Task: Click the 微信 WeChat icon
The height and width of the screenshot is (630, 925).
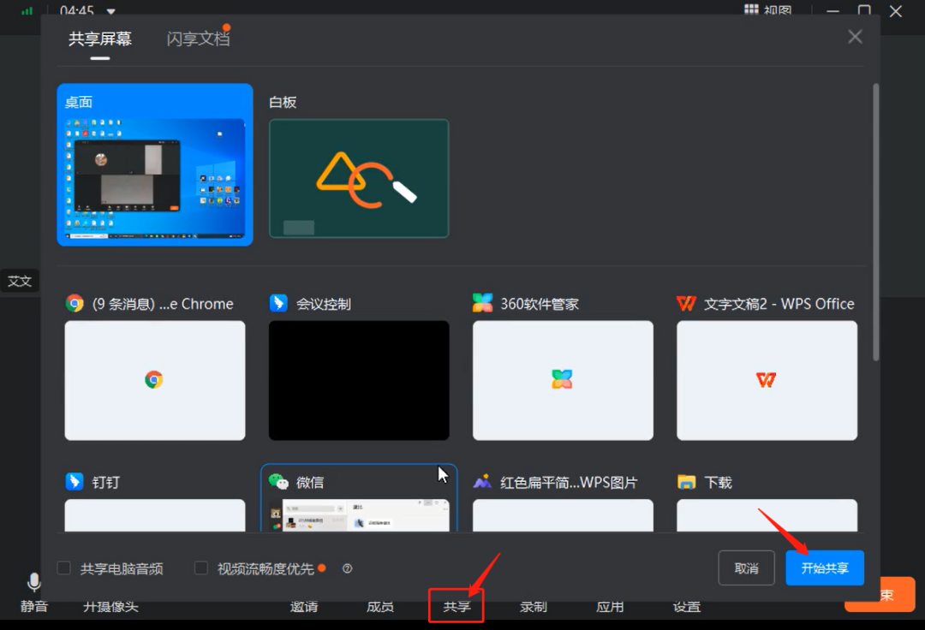Action: pos(278,481)
